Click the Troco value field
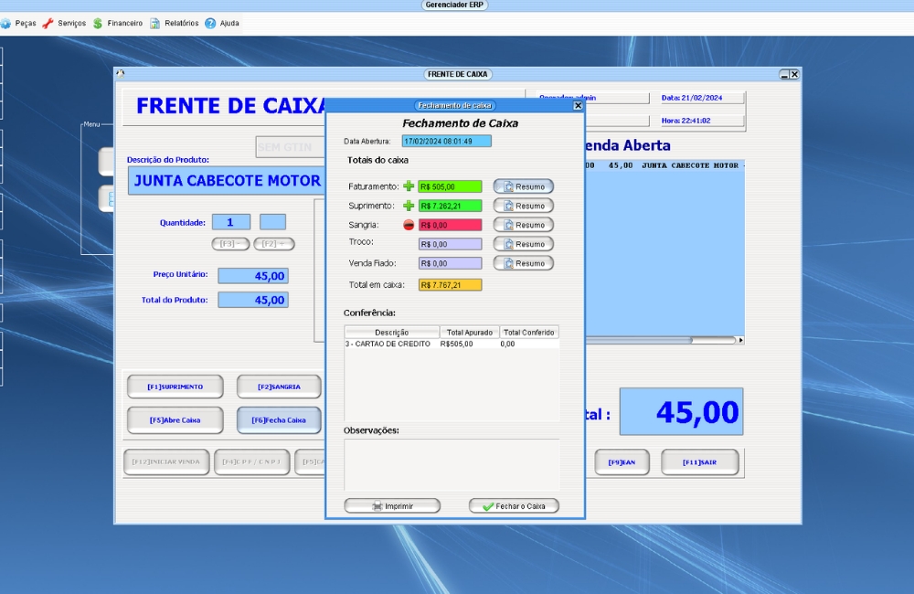The height and width of the screenshot is (594, 914). [450, 244]
